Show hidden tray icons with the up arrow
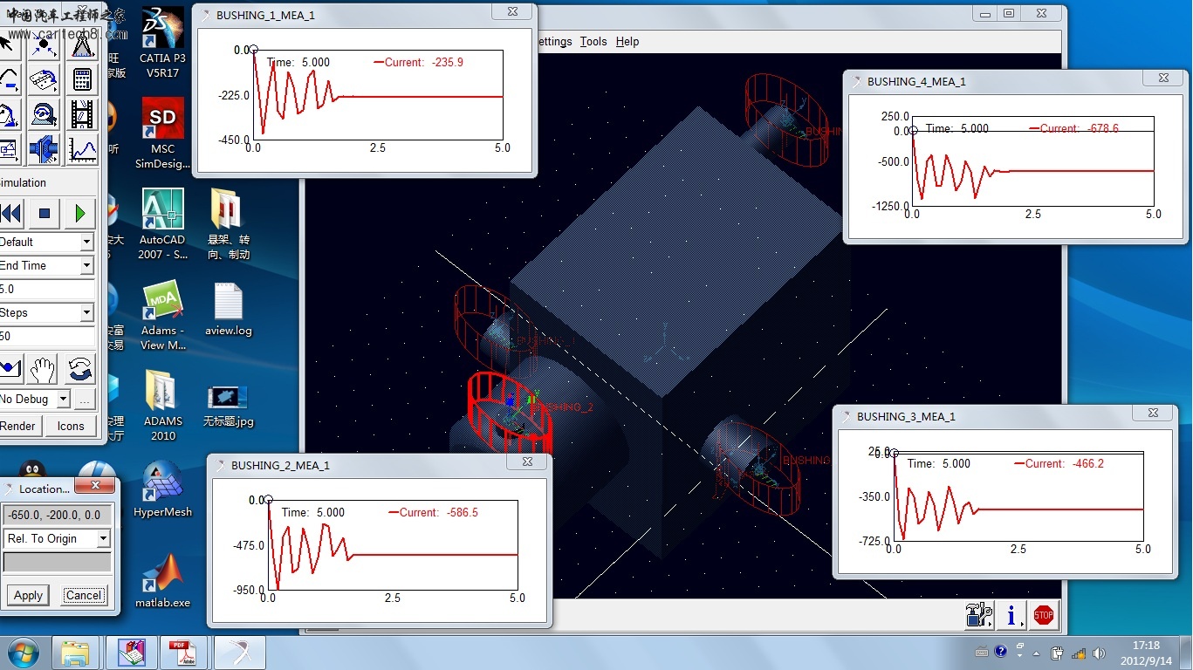The image size is (1193, 670). coord(1037,653)
